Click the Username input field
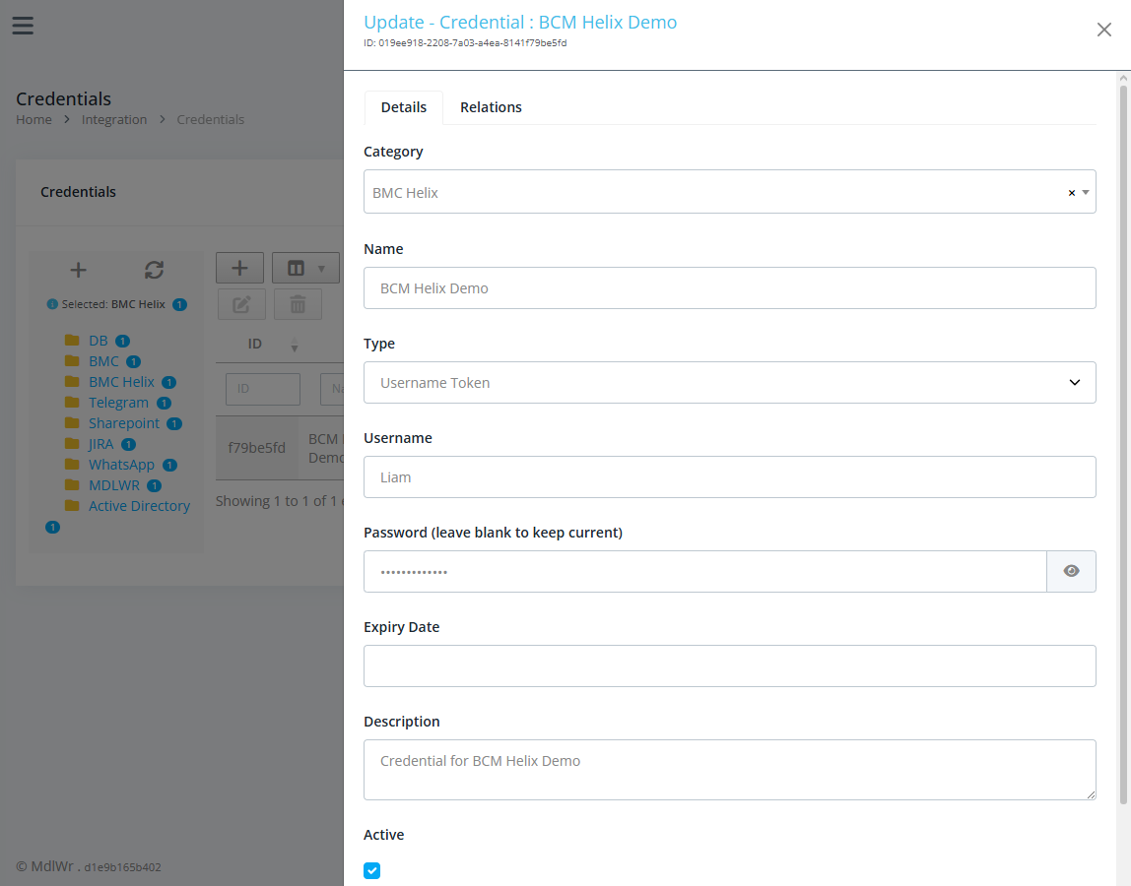 click(x=729, y=477)
